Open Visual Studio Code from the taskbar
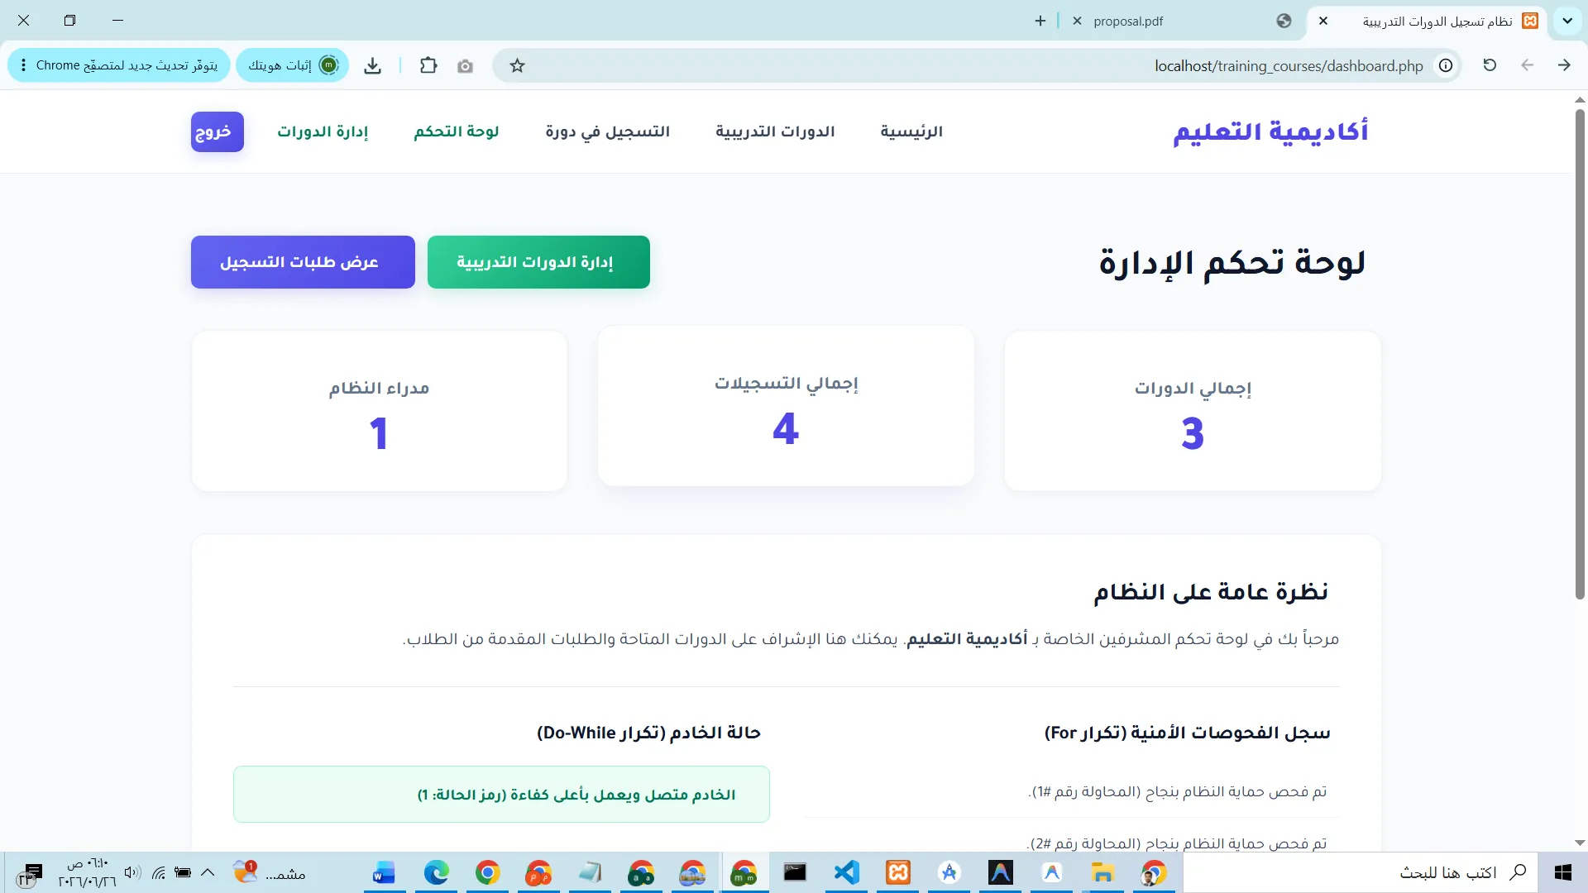 point(847,872)
